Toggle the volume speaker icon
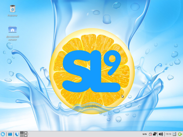The height and width of the screenshot is (137, 183). (x=161, y=134)
